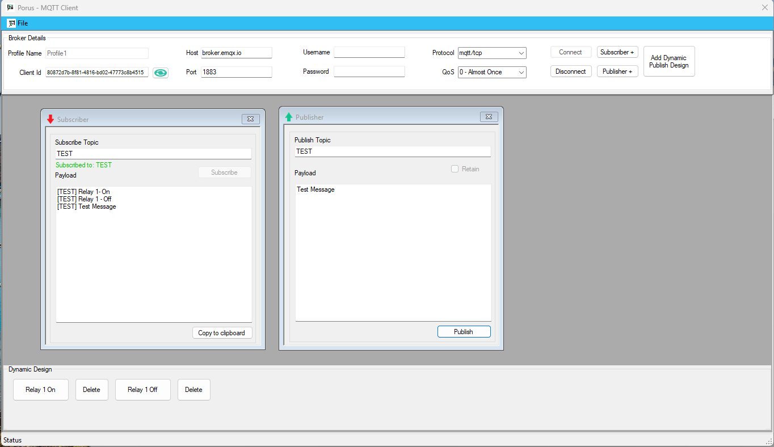Open the File menu

pos(23,23)
